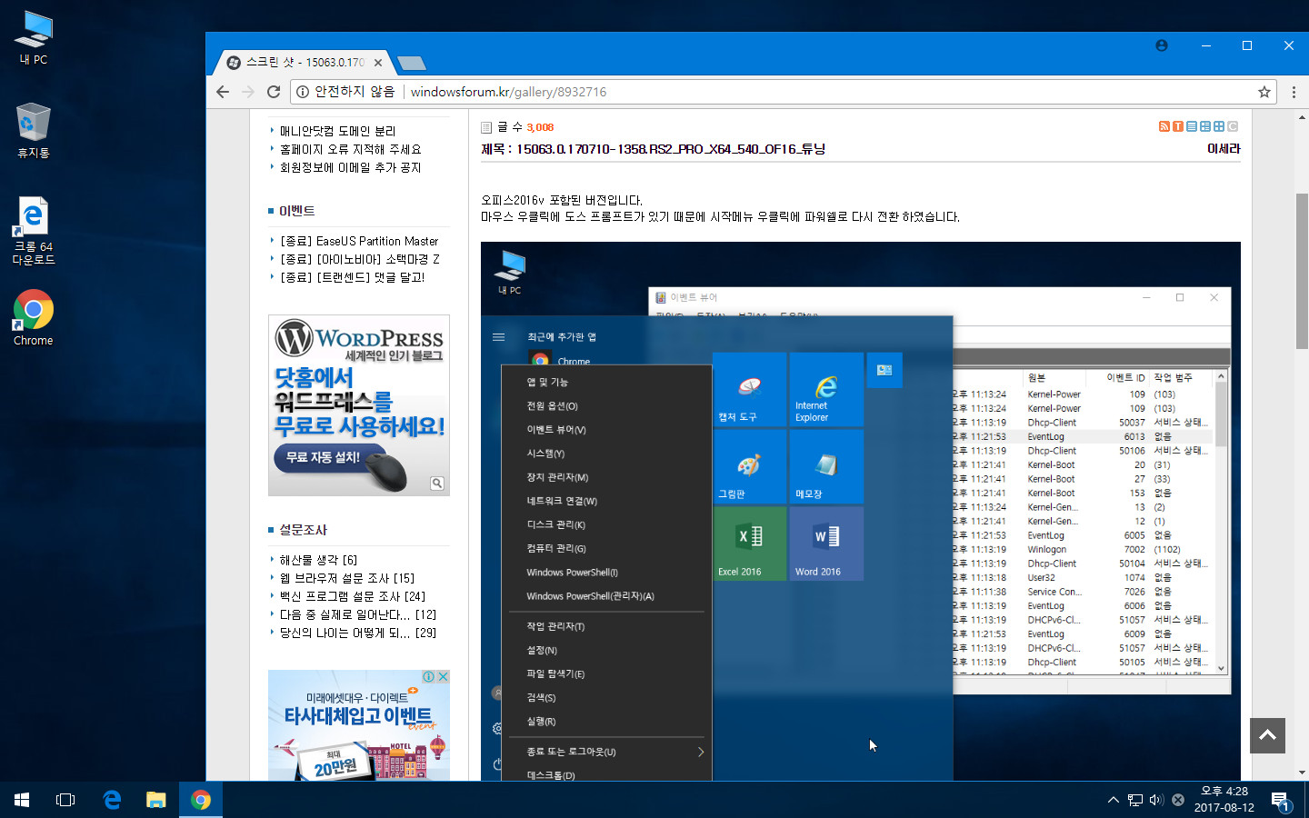Image resolution: width=1309 pixels, height=818 pixels.
Task: Launch Edge from the taskbar
Action: tap(112, 800)
